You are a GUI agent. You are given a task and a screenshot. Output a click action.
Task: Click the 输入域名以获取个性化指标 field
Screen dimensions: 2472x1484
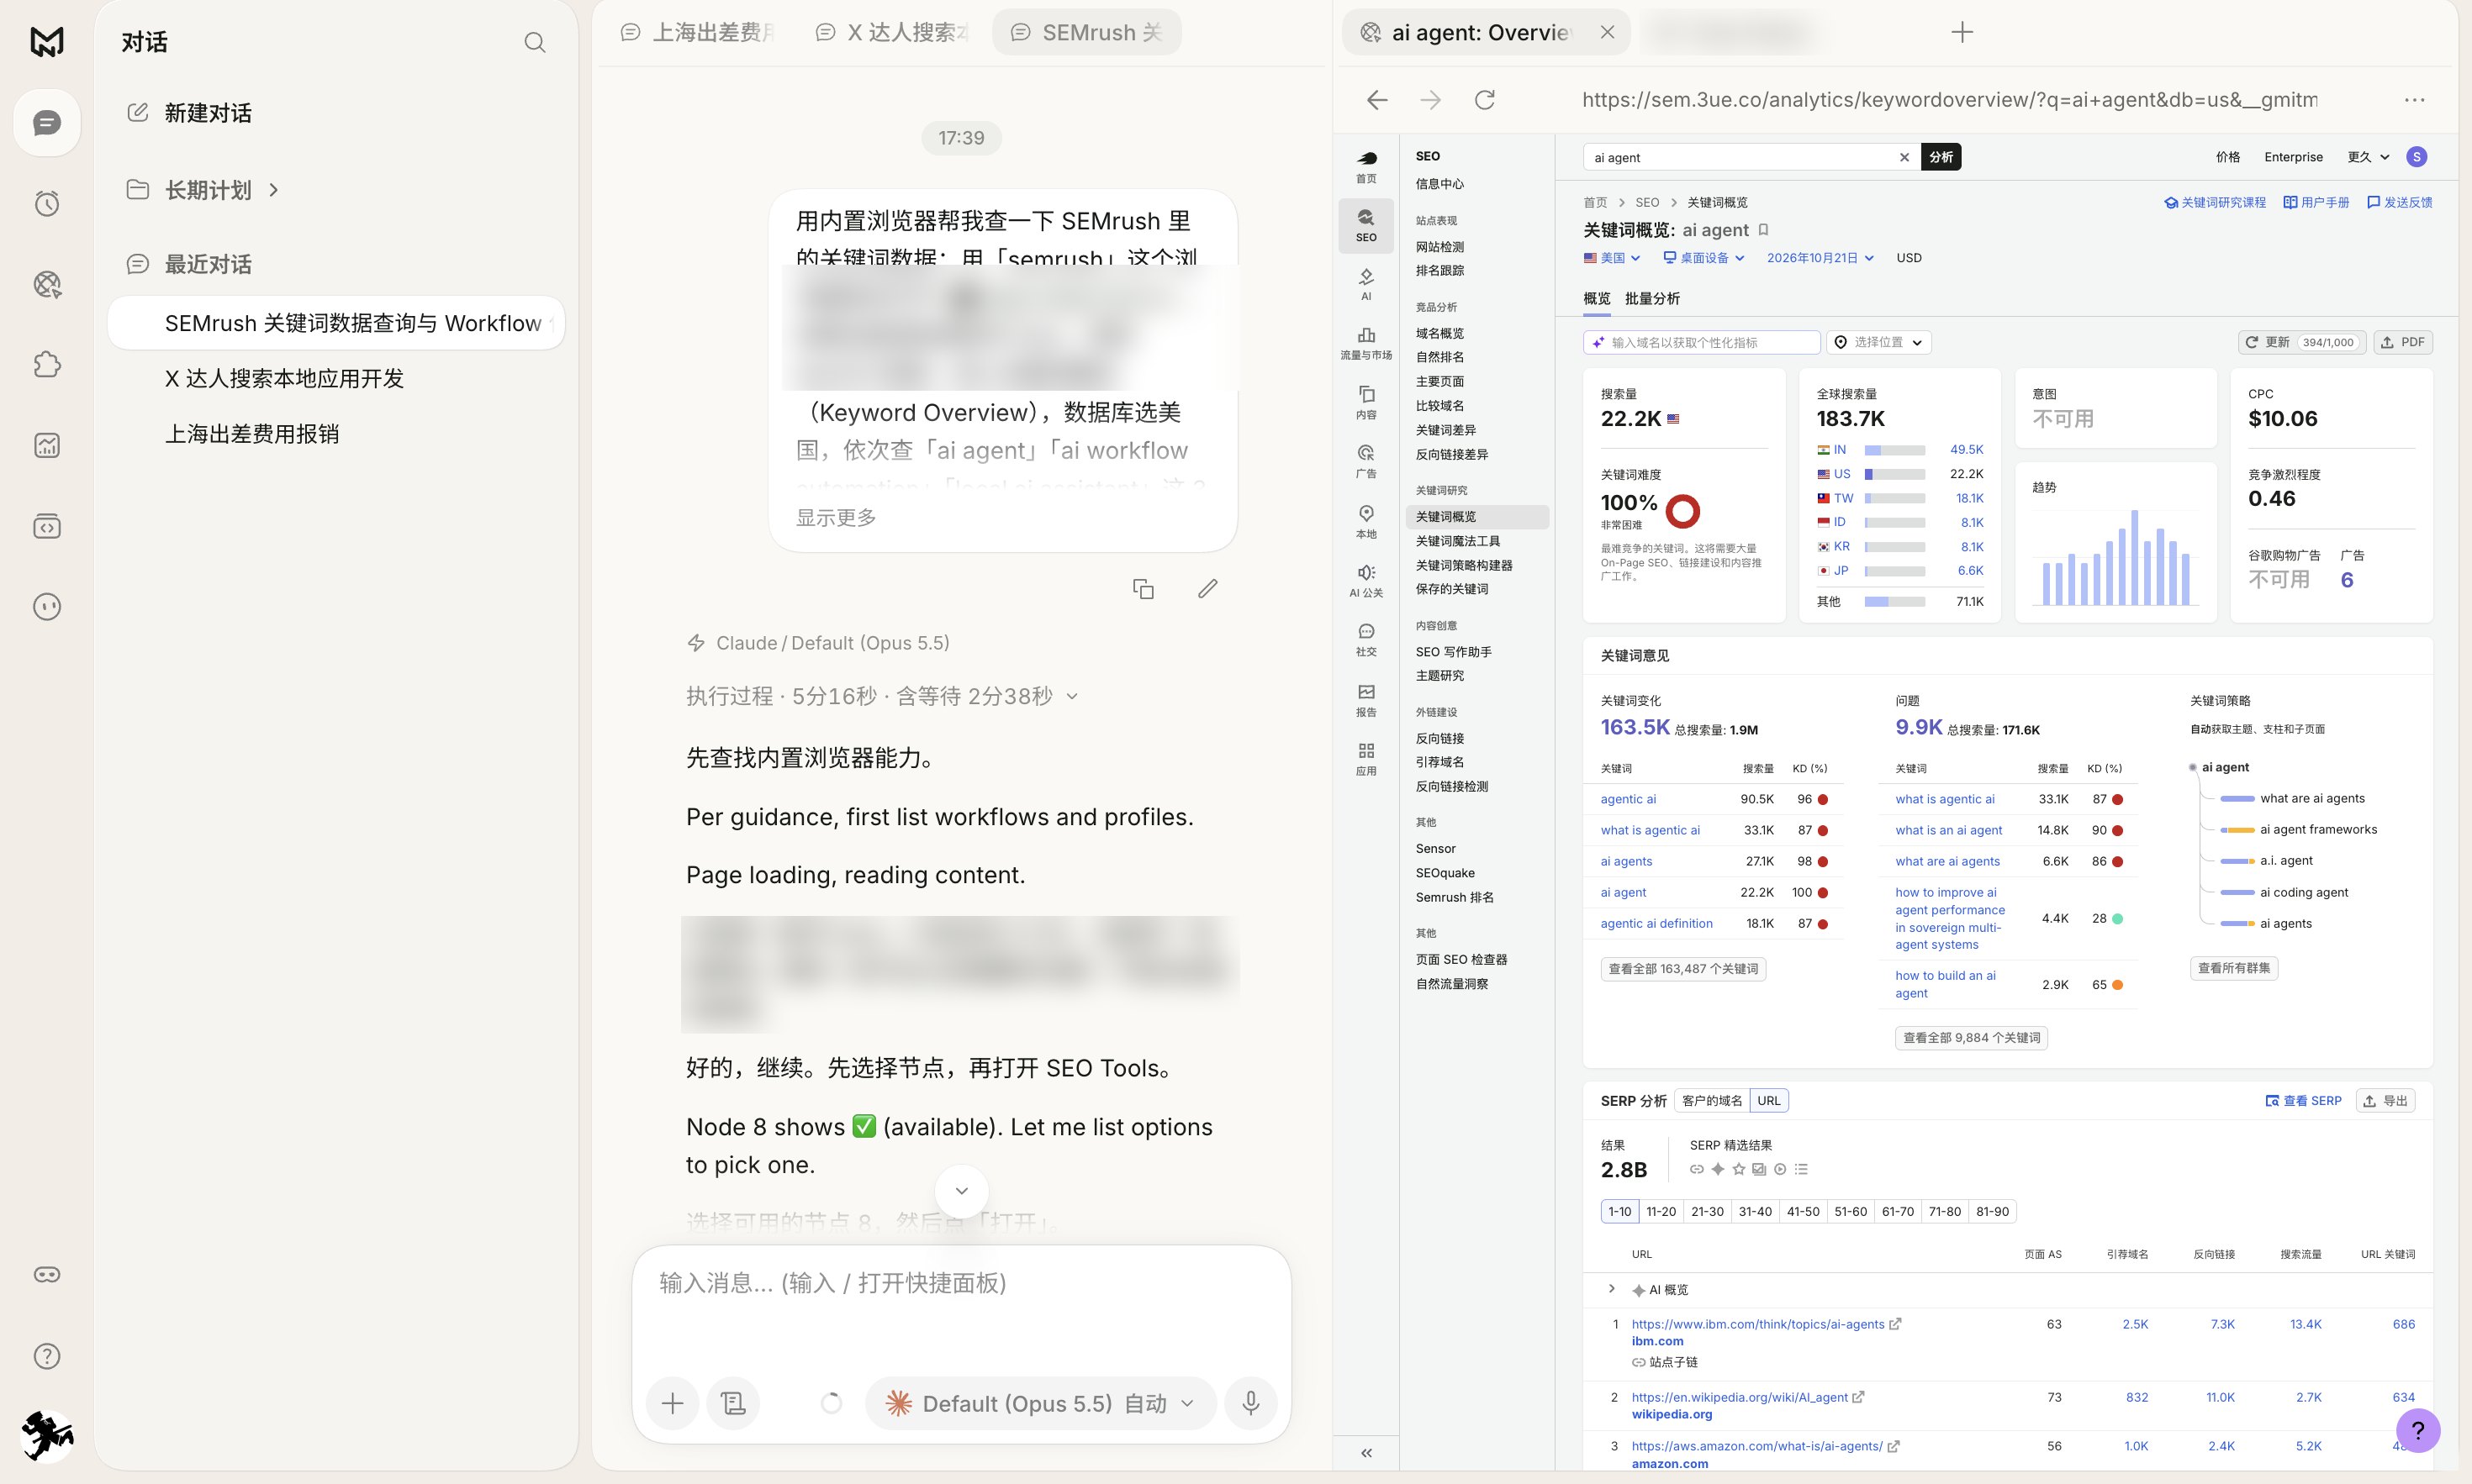pos(1701,342)
